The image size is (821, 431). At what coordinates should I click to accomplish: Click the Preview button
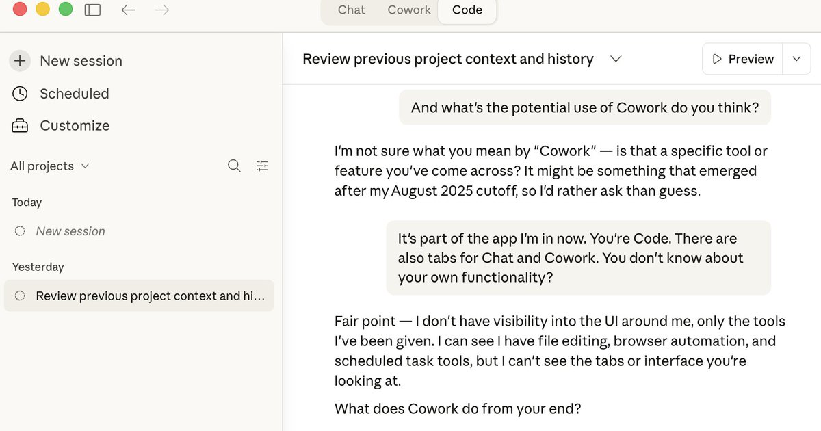click(x=743, y=59)
